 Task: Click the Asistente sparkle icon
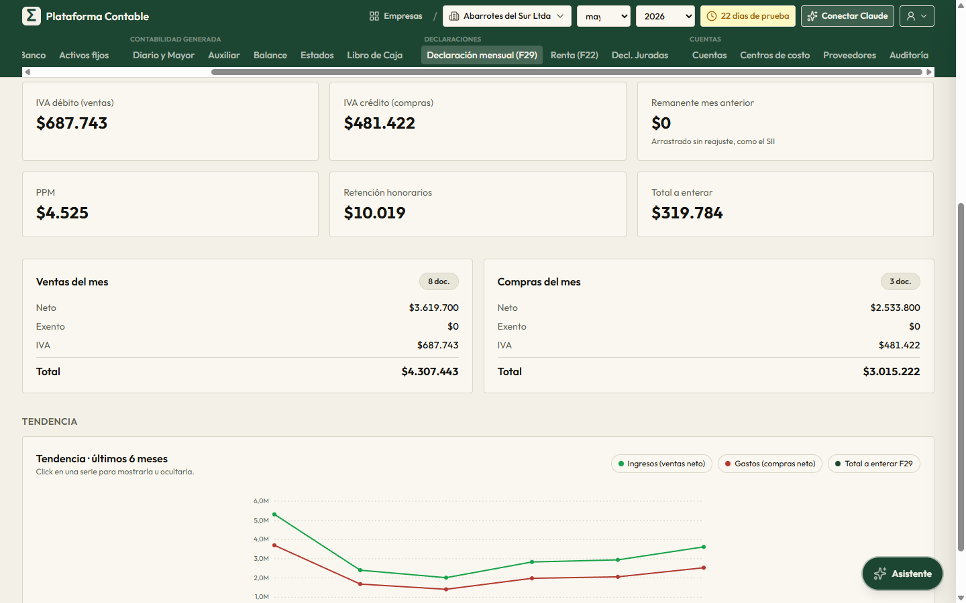tap(880, 574)
